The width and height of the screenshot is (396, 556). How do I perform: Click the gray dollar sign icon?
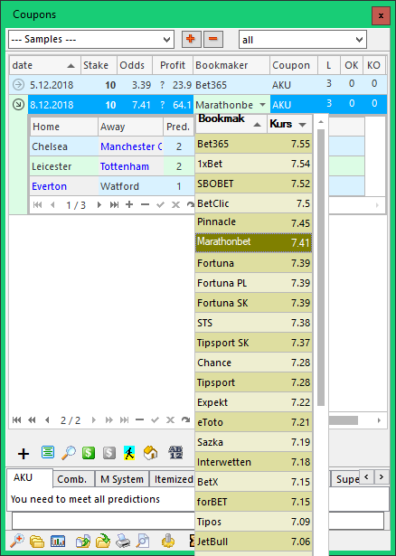point(109,453)
